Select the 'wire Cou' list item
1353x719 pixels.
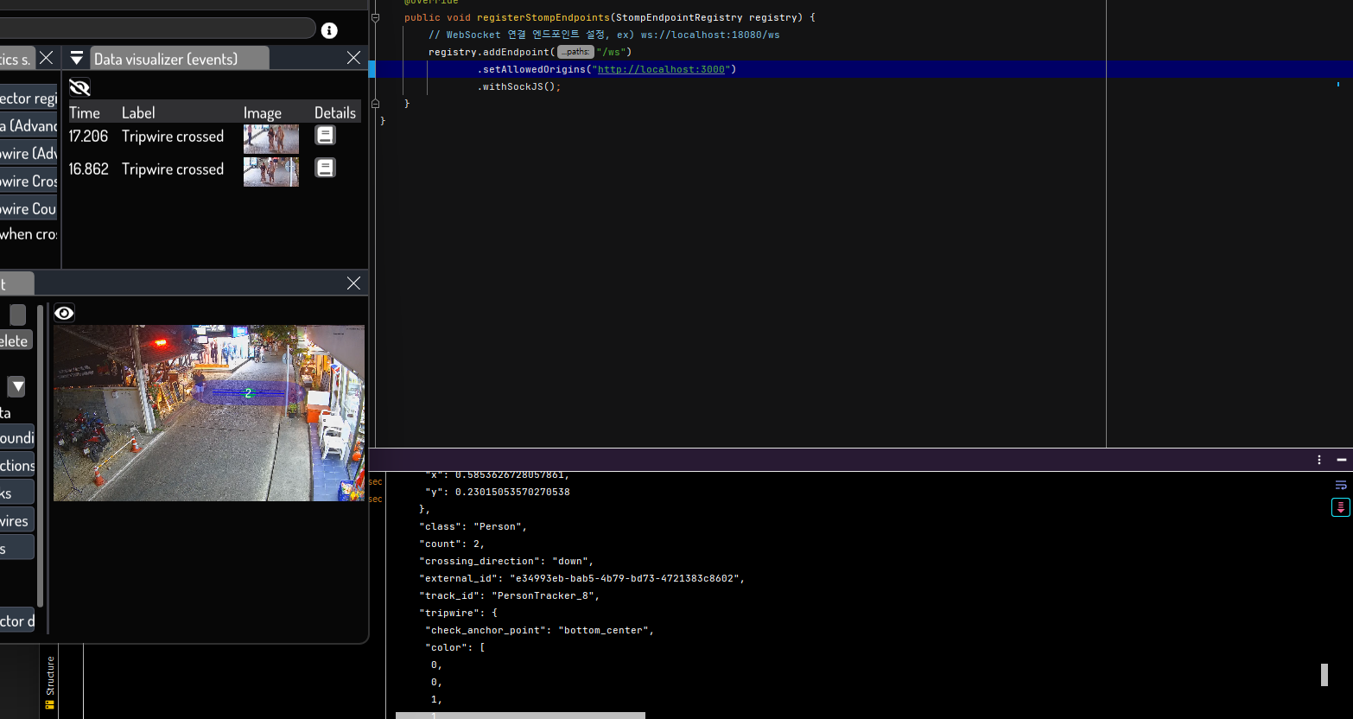29,209
